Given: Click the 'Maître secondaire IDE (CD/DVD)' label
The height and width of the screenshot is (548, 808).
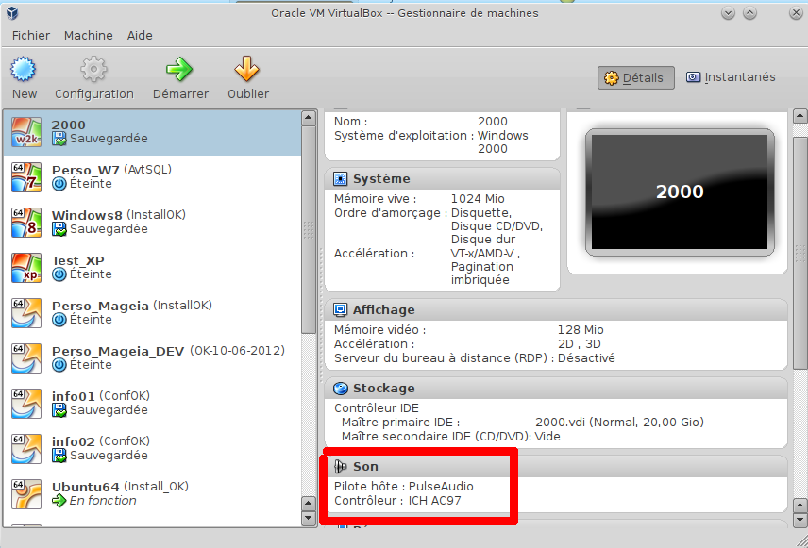Looking at the screenshot, I should (436, 437).
